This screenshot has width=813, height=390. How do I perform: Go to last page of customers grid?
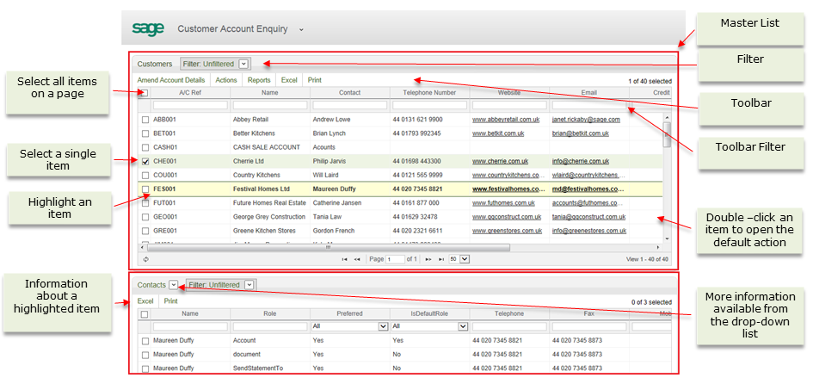coord(441,259)
